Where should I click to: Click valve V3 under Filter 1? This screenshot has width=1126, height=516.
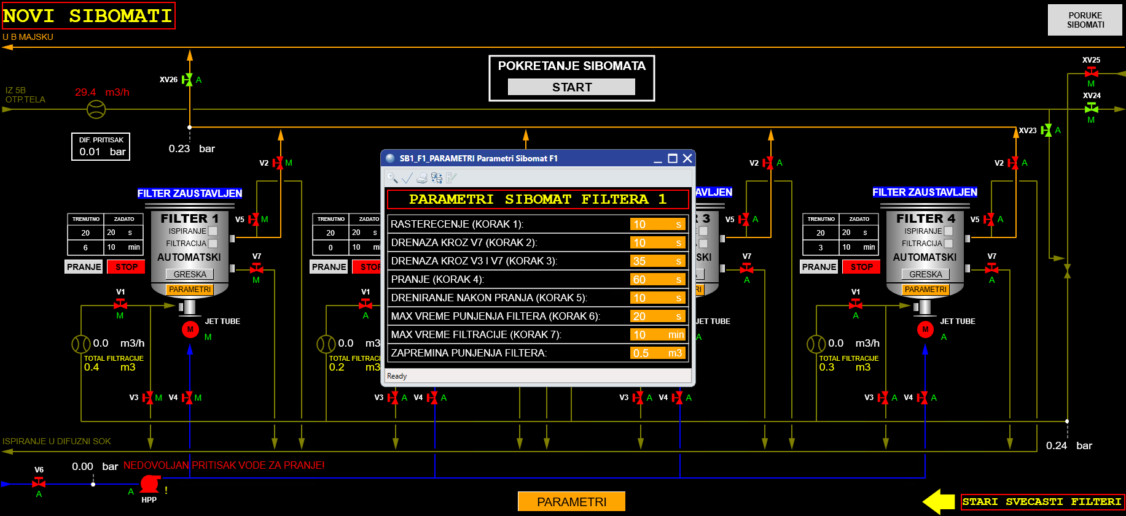pos(148,398)
